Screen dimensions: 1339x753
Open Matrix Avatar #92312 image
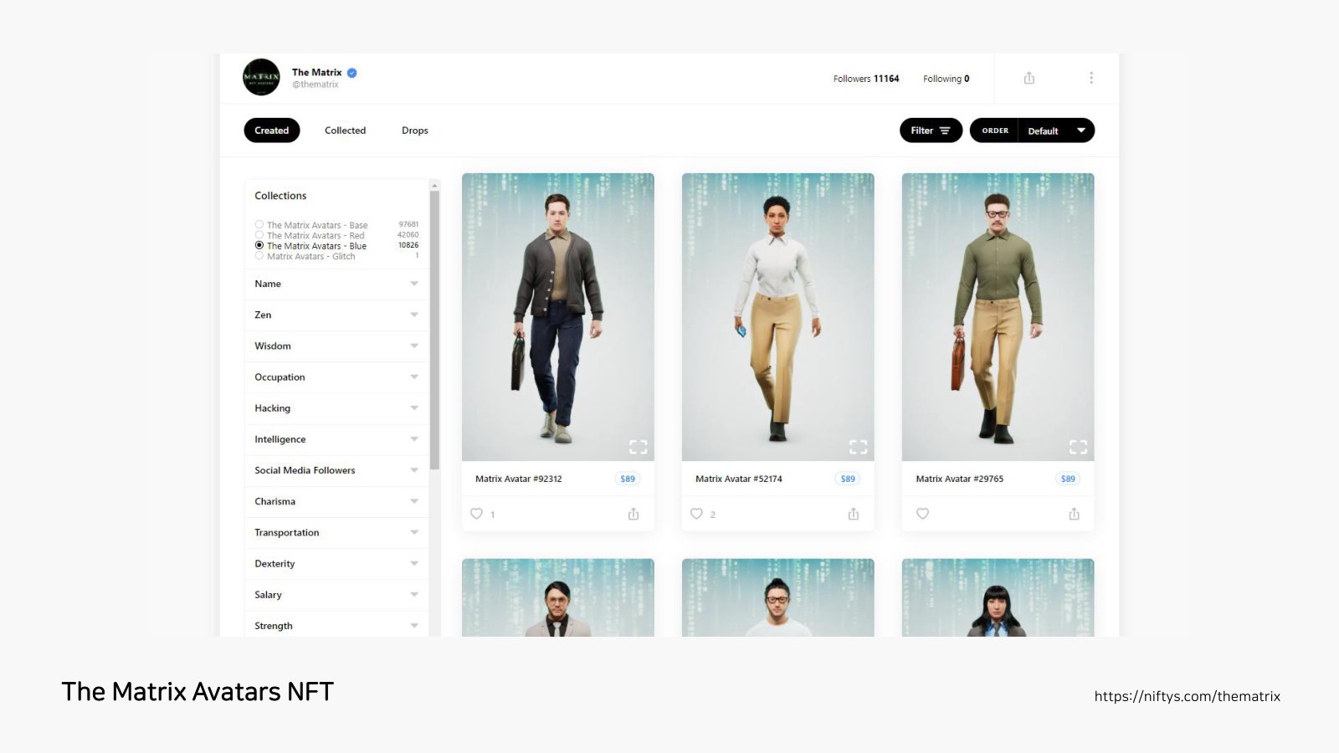tap(558, 317)
